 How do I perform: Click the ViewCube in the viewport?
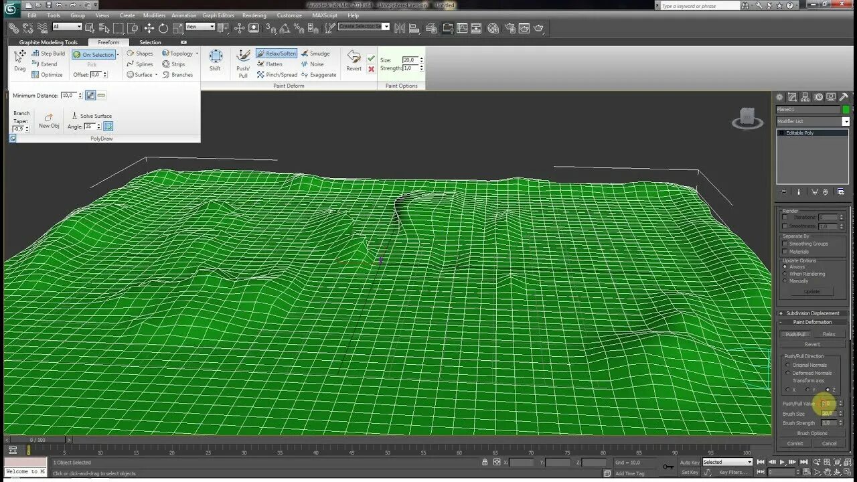click(x=747, y=118)
